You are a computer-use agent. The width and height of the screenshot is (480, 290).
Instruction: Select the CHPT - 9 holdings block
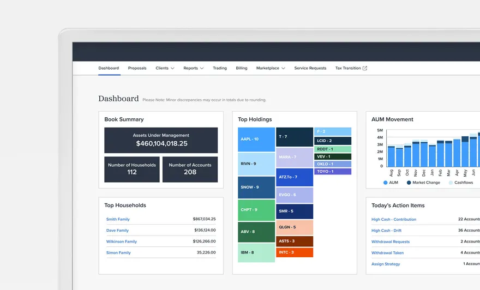point(256,210)
